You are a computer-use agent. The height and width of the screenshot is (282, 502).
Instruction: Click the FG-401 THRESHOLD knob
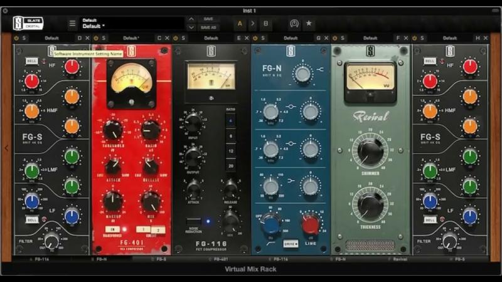tap(113, 130)
